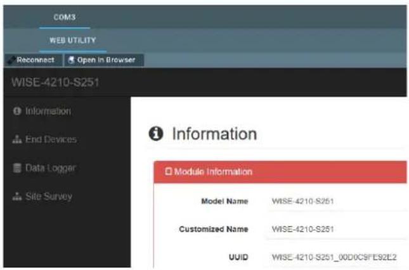Click the Module Information panel header
This screenshot has height=270, width=409.
click(280, 172)
